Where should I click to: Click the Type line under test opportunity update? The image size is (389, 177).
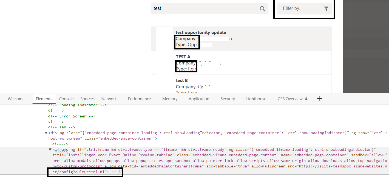[x=194, y=45]
